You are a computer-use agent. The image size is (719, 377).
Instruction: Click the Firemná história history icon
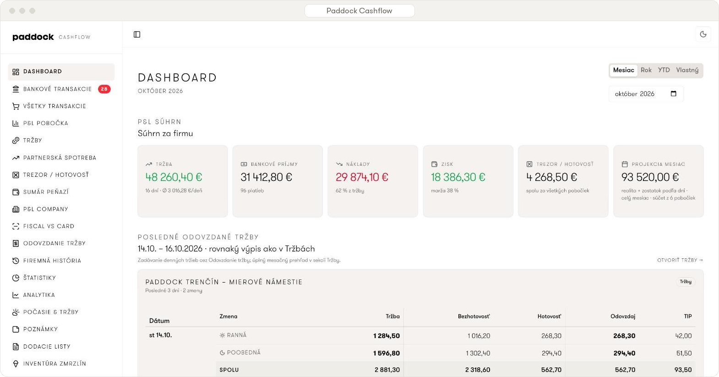16,261
